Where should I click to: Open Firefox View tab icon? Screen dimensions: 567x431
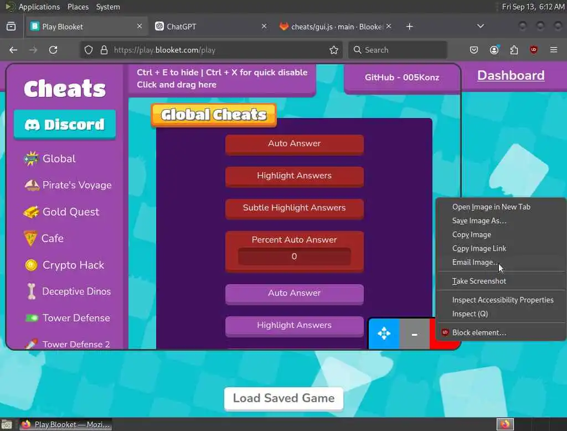(x=11, y=27)
